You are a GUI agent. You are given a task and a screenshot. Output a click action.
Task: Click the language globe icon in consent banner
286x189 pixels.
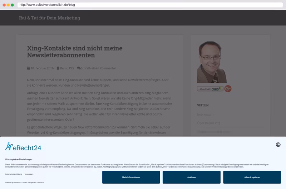click(x=278, y=145)
